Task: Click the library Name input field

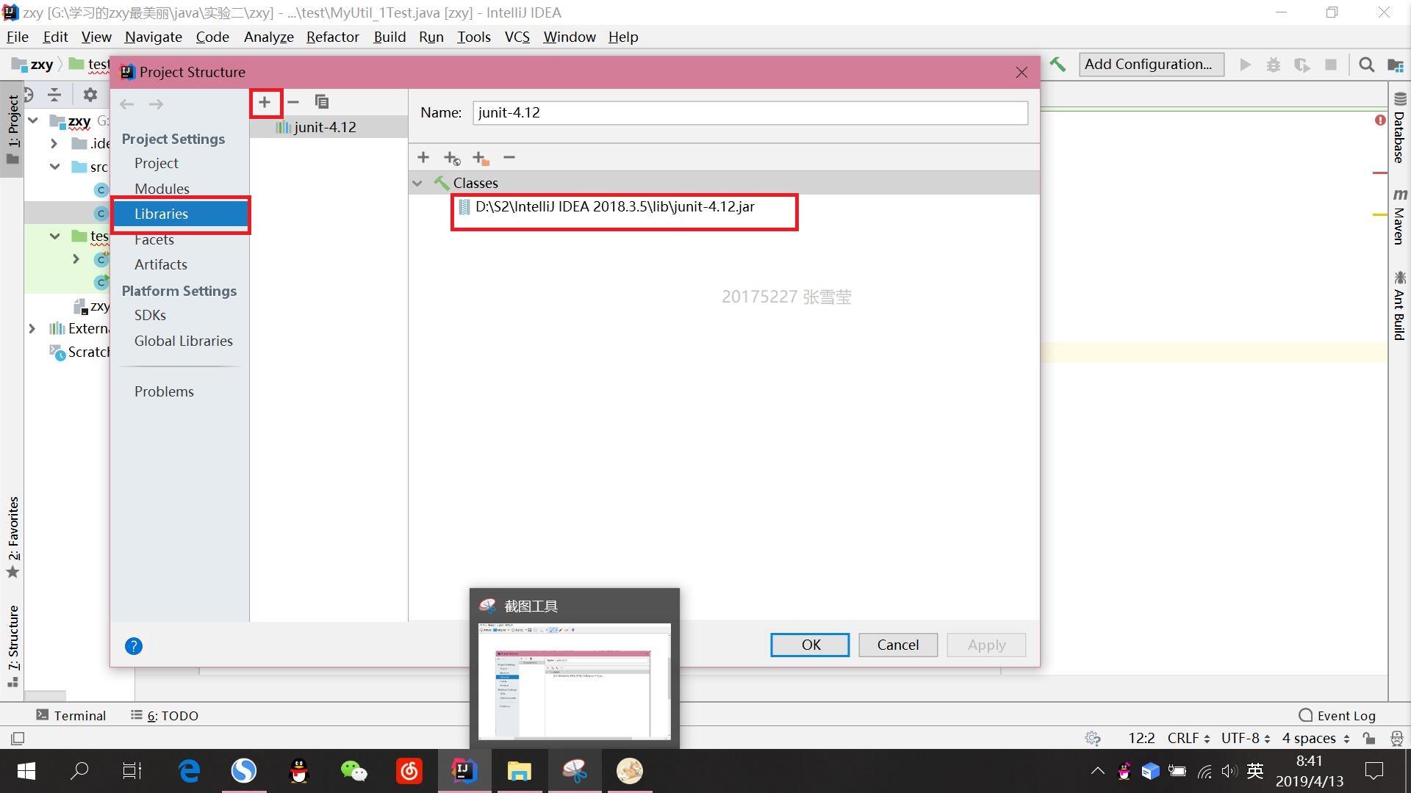Action: (750, 112)
